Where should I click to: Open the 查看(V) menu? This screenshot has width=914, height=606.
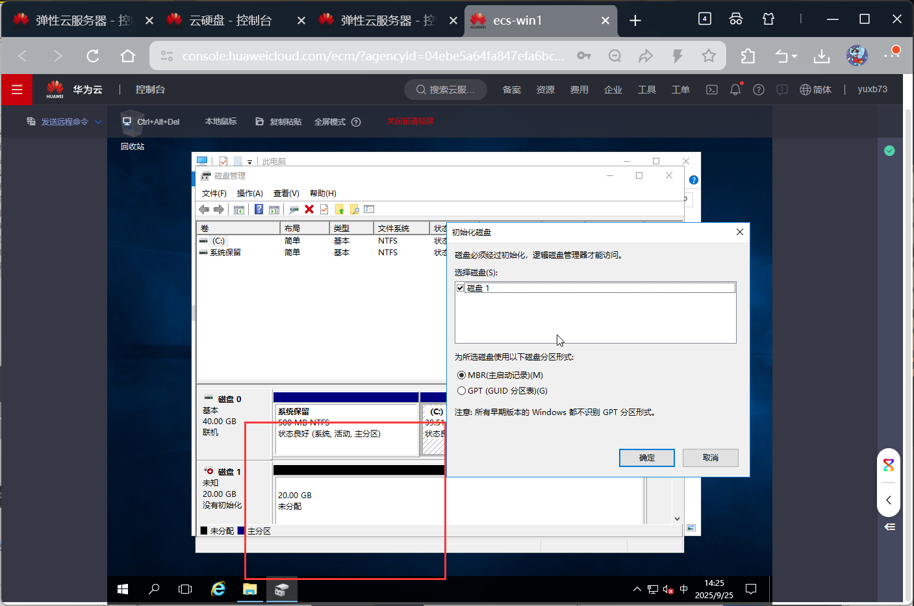[286, 194]
